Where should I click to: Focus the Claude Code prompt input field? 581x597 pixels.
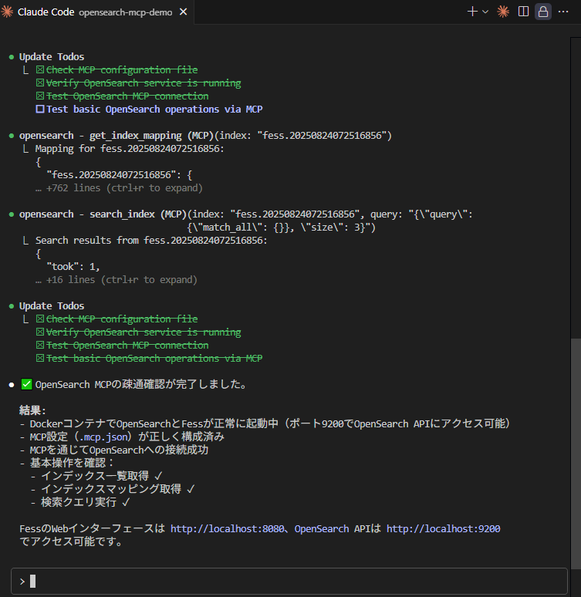[x=289, y=581]
